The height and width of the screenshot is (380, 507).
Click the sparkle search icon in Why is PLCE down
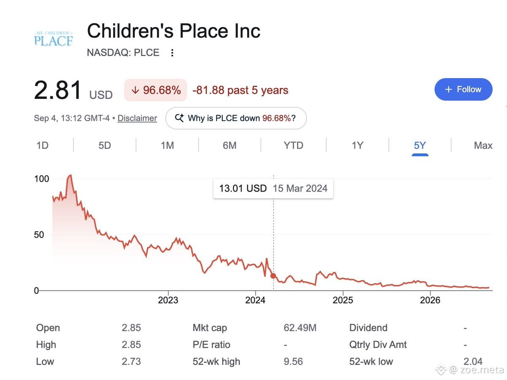tap(179, 118)
